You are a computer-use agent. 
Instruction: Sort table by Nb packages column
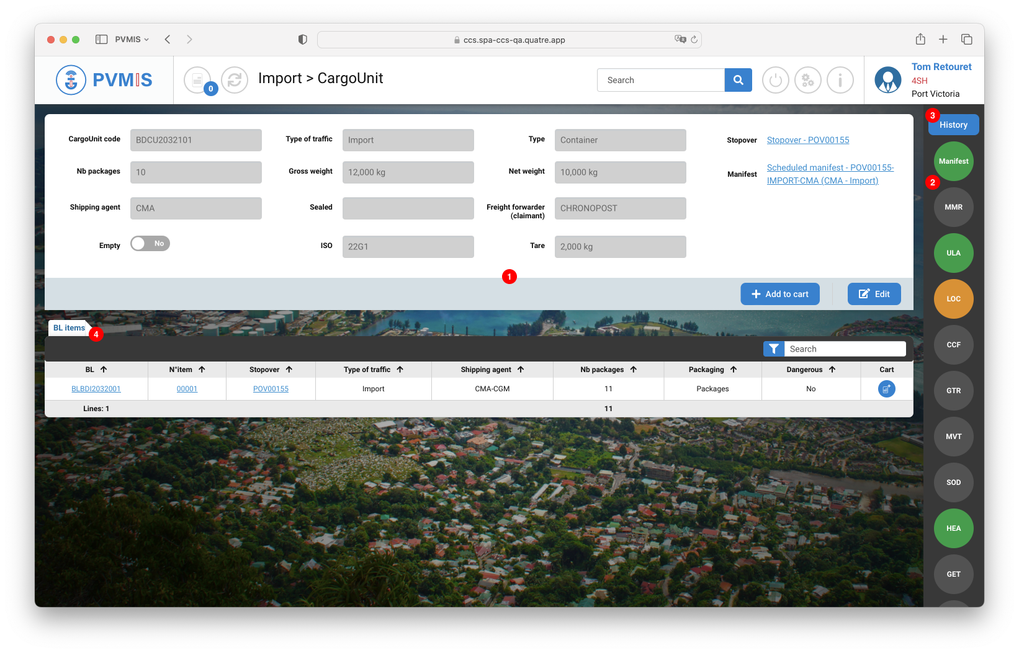click(633, 370)
